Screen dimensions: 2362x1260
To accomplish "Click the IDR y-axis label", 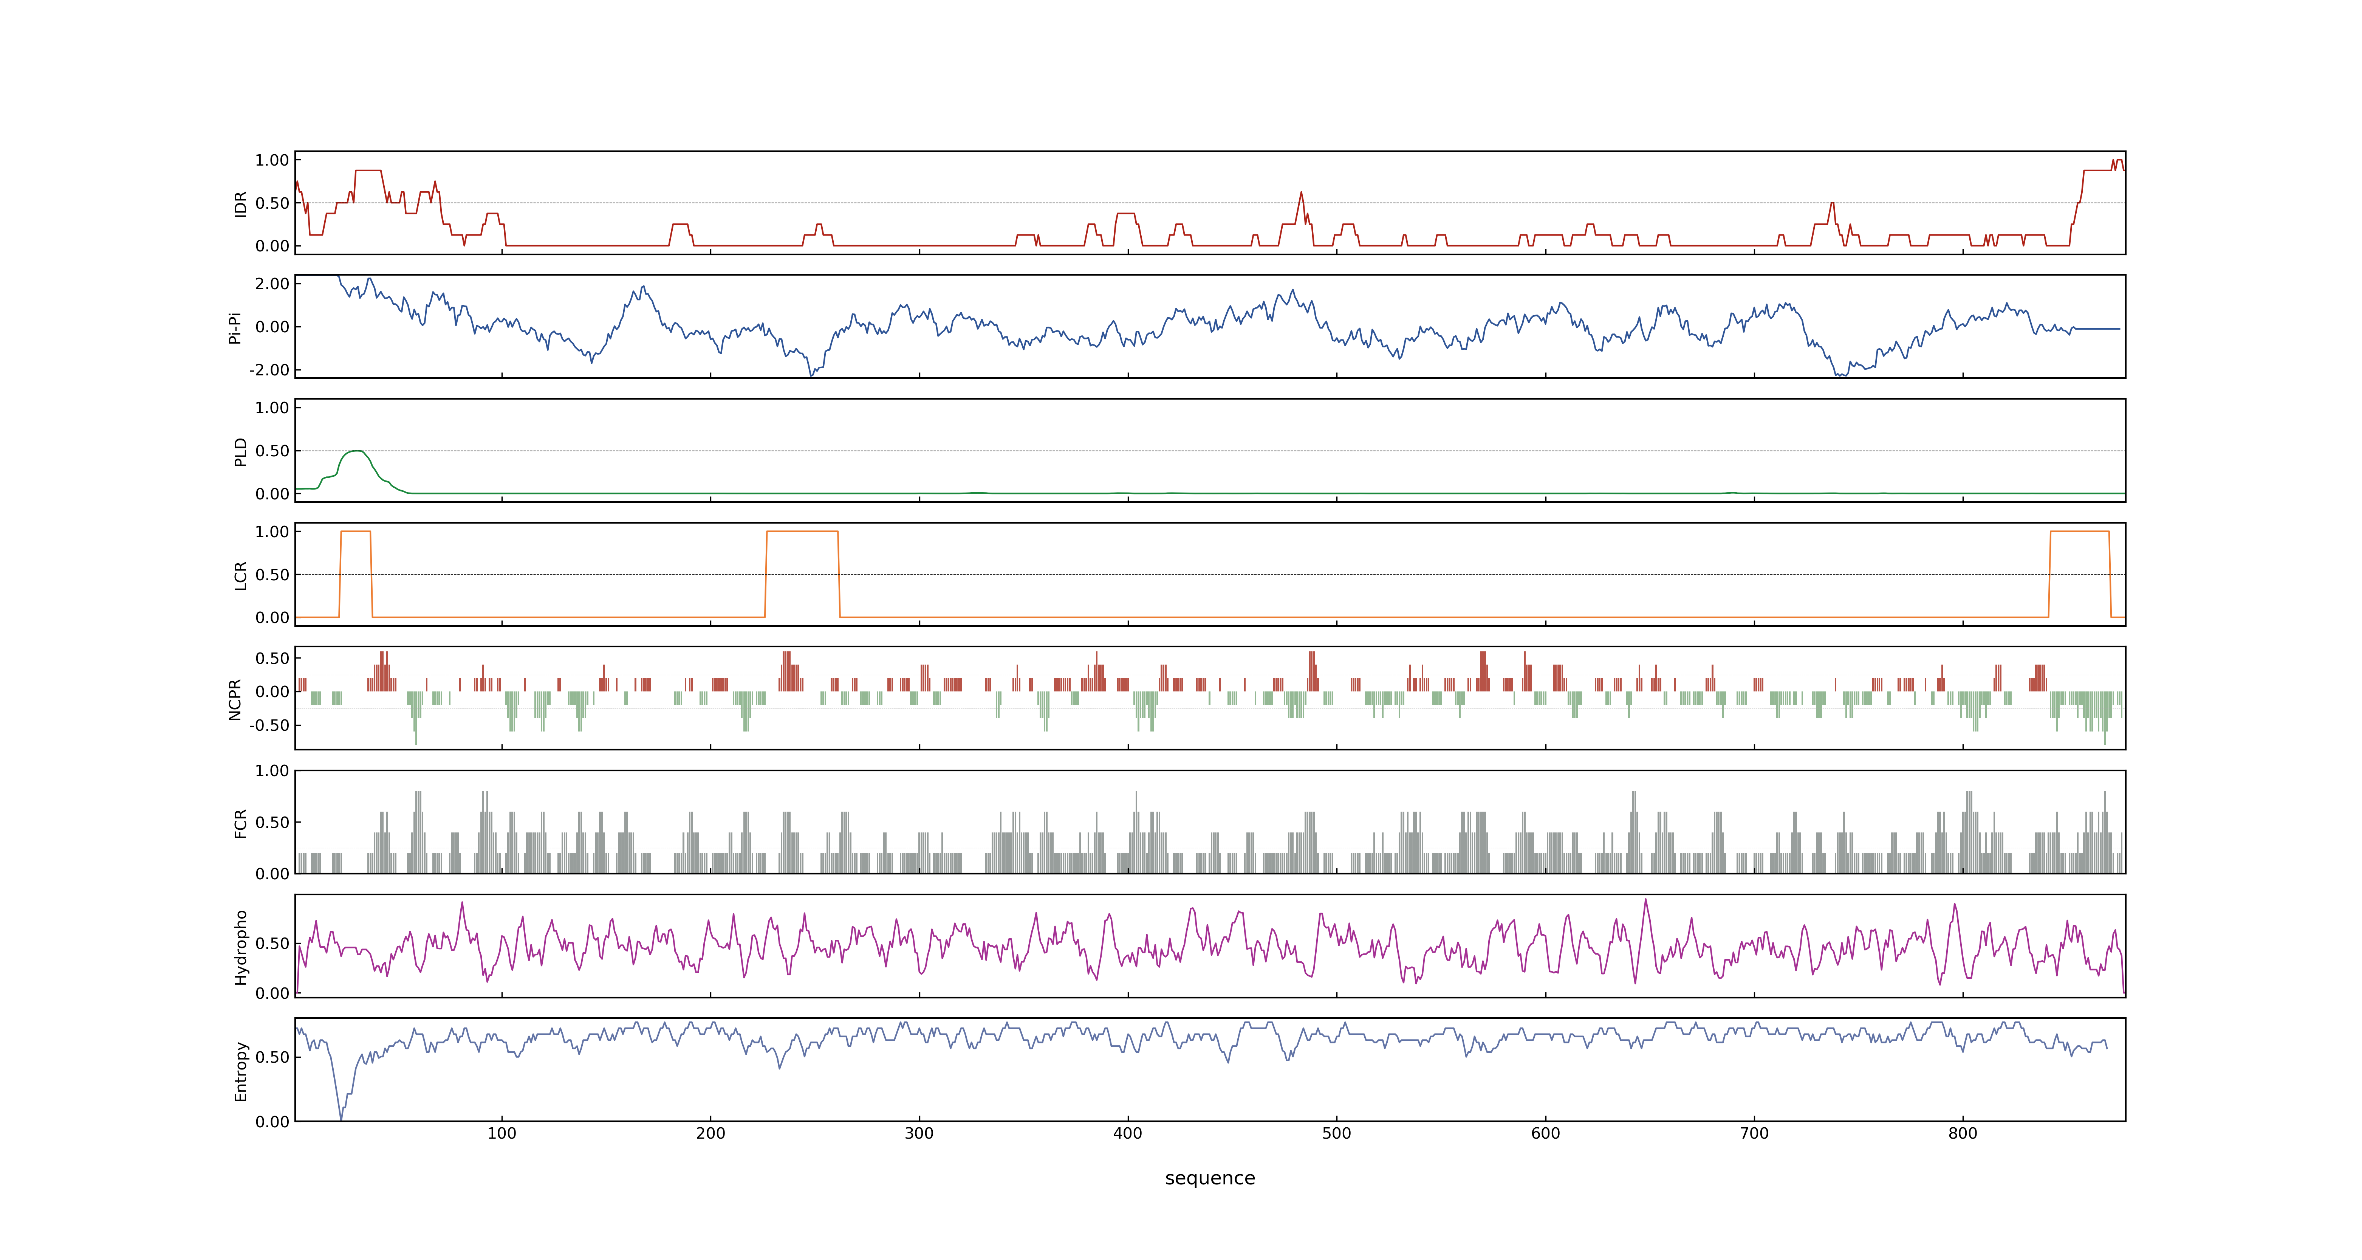I will 240,204.
